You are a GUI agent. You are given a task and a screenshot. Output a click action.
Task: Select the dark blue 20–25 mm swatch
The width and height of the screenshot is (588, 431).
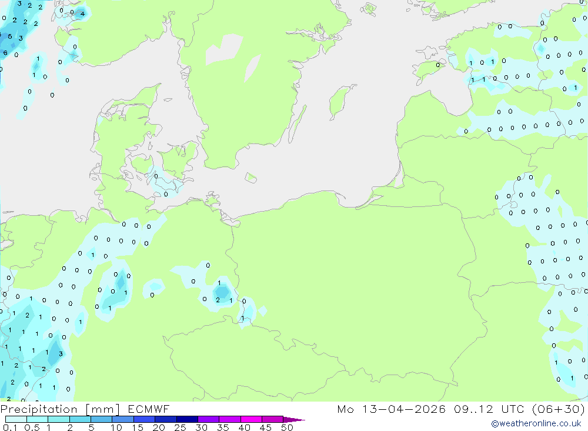point(166,419)
